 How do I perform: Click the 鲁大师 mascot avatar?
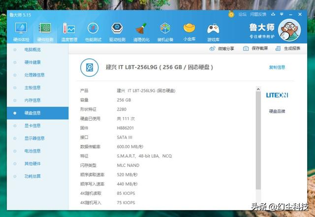coord(289,30)
